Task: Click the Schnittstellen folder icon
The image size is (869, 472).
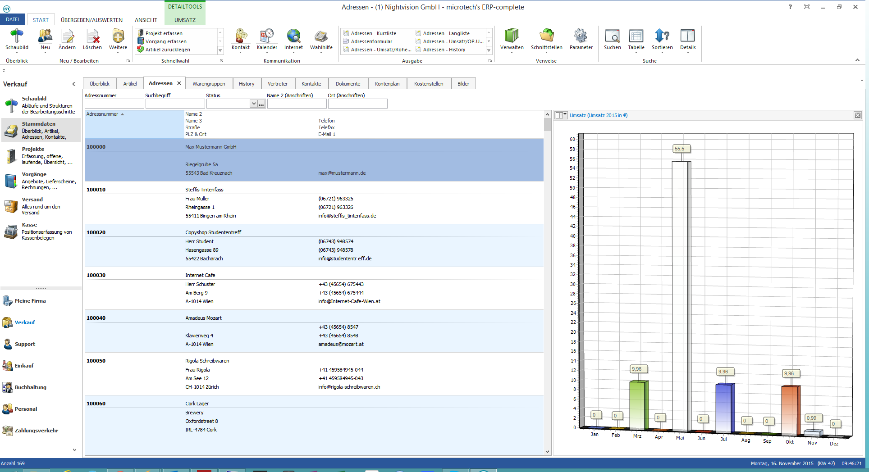Action: tap(546, 36)
